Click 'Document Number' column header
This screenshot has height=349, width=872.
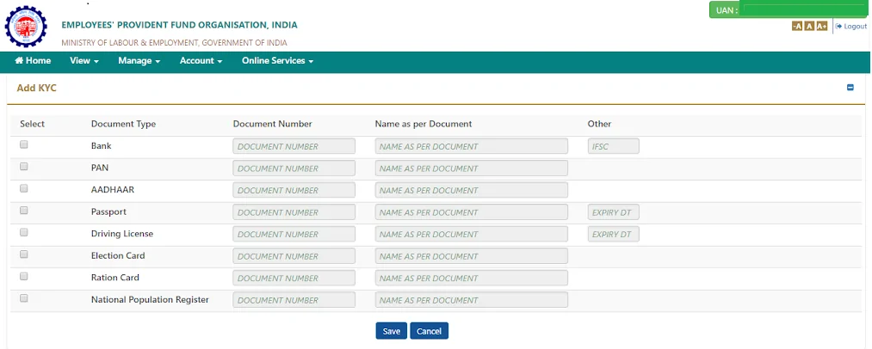[x=273, y=124]
